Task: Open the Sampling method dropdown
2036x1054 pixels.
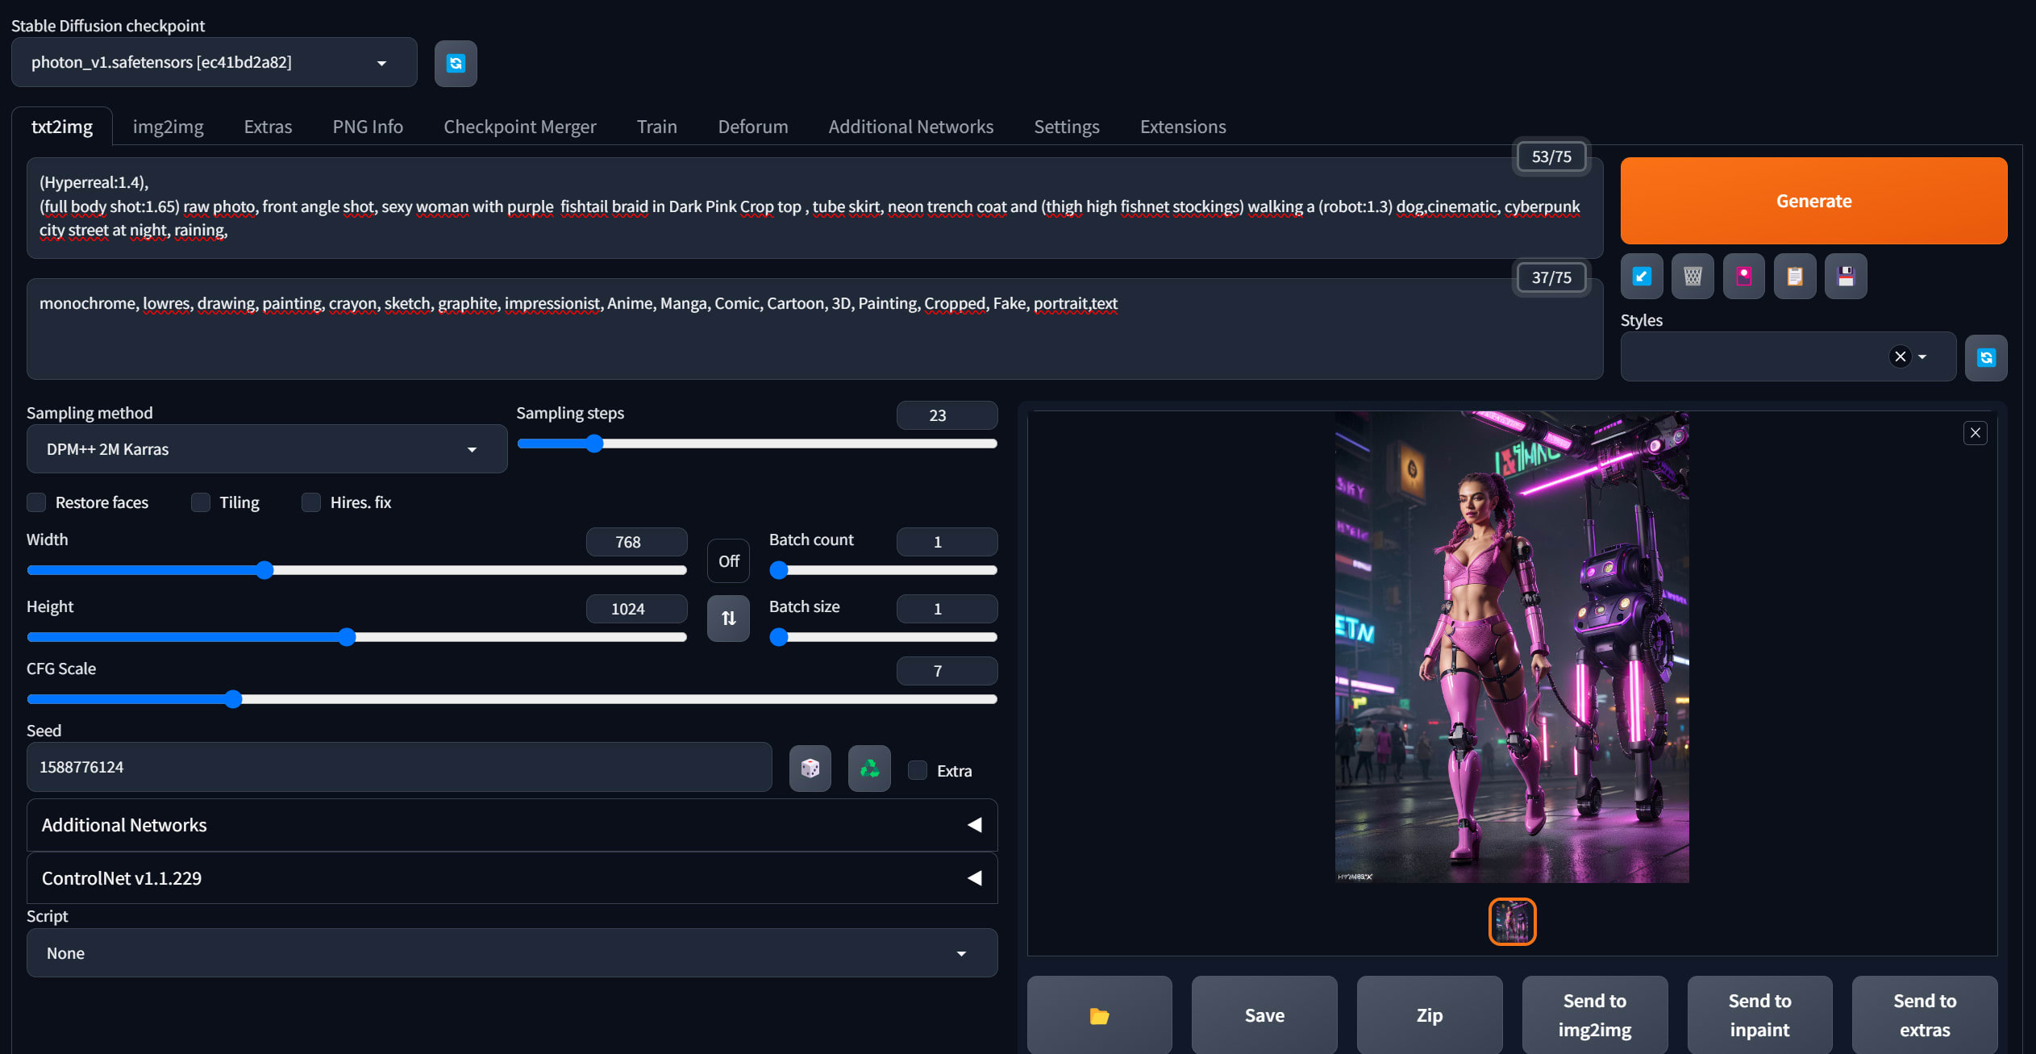Action: (x=266, y=449)
